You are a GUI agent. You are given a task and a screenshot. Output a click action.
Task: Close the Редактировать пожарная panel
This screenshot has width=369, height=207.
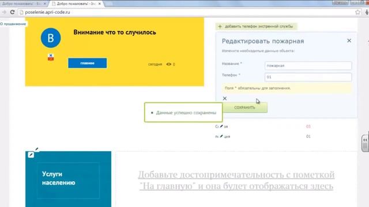(349, 41)
